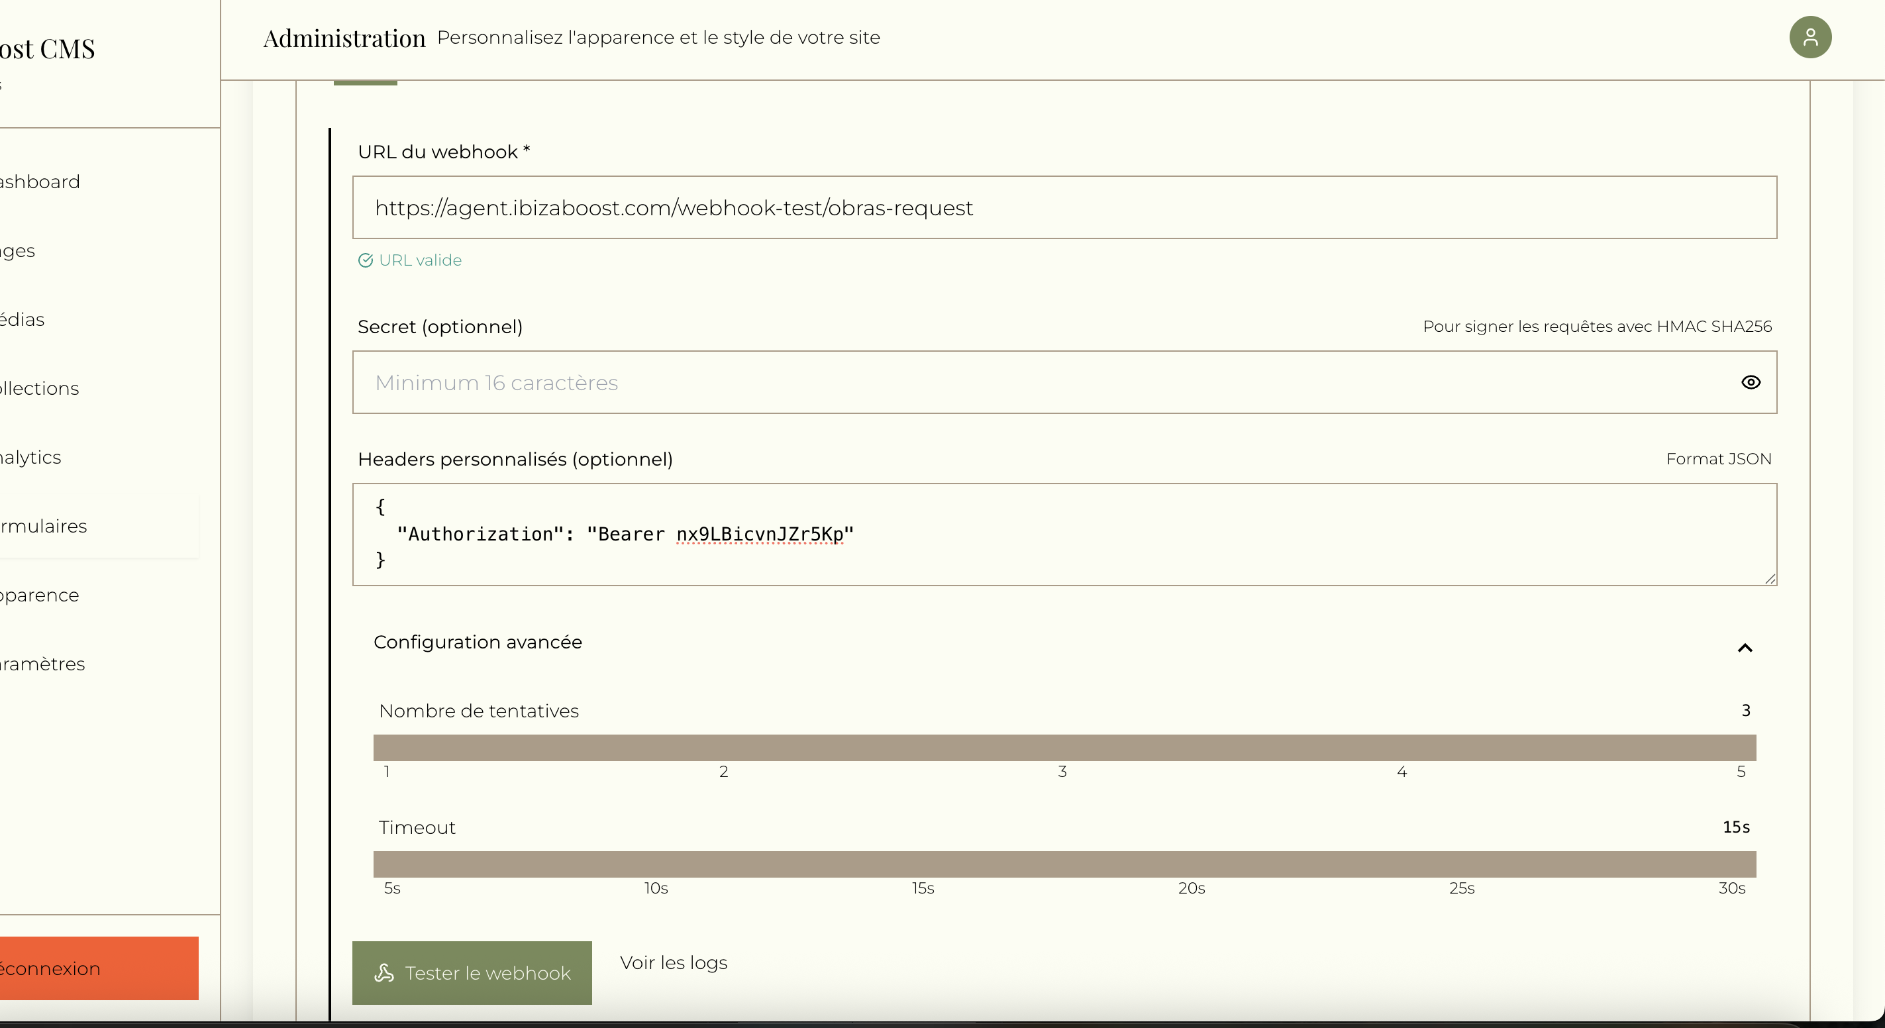Screen dimensions: 1885x1028
Task: Select Collections in the sidebar
Action: [40, 389]
